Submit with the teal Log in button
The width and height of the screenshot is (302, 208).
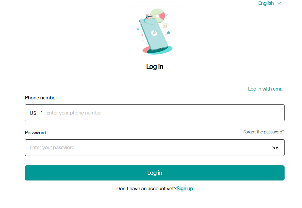(155, 173)
